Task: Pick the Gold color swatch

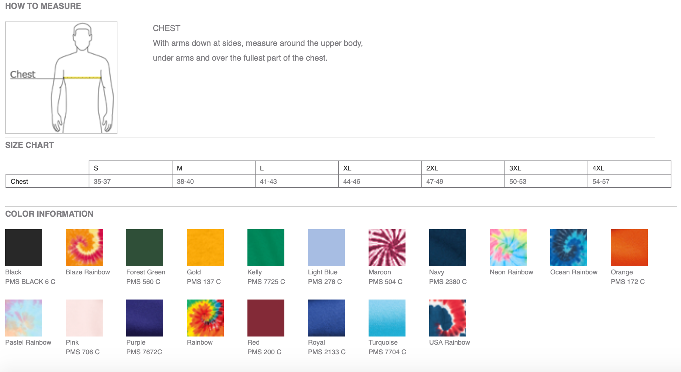Action: coord(205,248)
